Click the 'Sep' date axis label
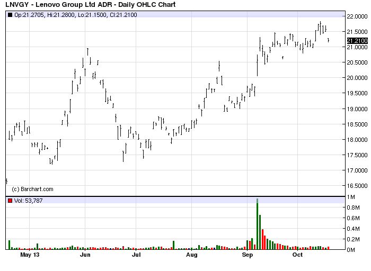This screenshot has width=371, height=271. pyautogui.click(x=248, y=255)
